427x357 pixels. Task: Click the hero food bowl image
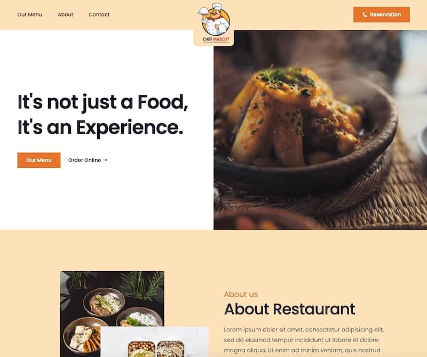pos(320,130)
